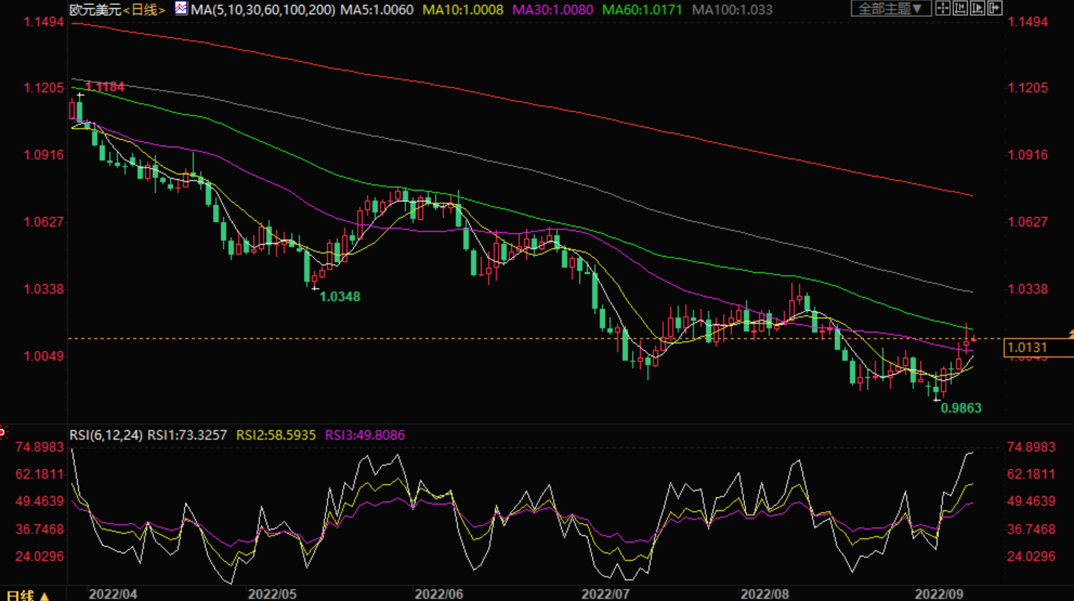Image resolution: width=1074 pixels, height=601 pixels.
Task: Click the RSI3:49.8086 reading
Action: click(x=364, y=435)
